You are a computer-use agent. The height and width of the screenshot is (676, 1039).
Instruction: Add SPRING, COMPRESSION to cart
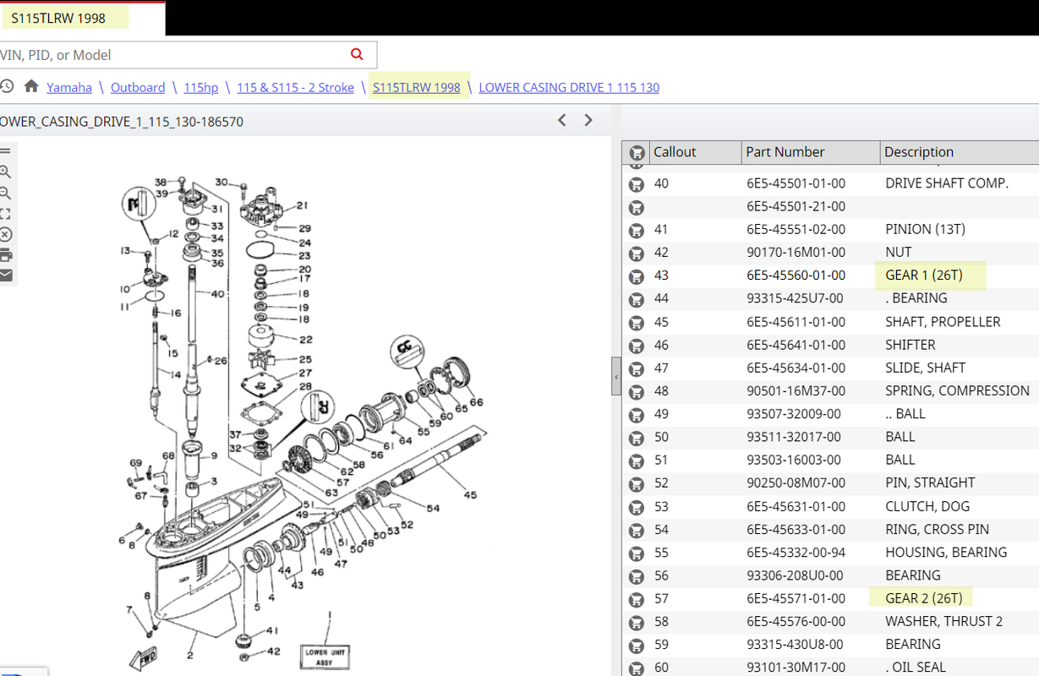pos(636,391)
